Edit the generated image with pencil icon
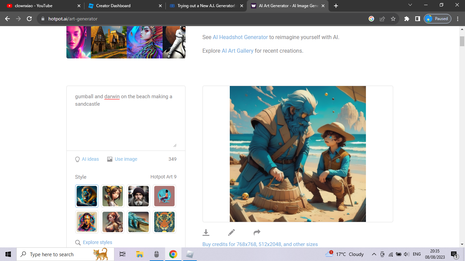Image resolution: width=465 pixels, height=261 pixels. 231,232
